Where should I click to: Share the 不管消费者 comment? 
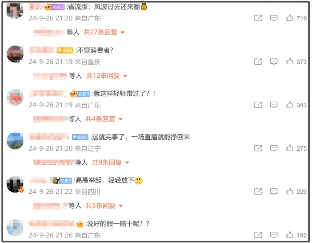[x=258, y=61]
